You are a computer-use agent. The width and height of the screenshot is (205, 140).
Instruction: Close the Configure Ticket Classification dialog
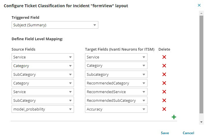coord(199,5)
